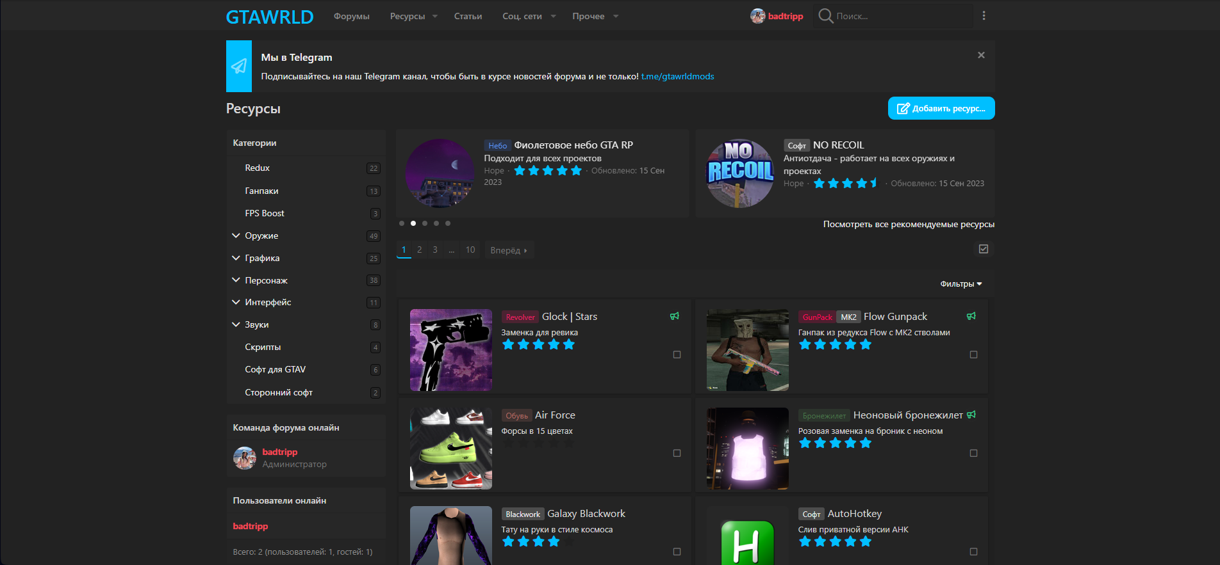This screenshot has width=1220, height=565.
Task: Expand the Оружие category chevron
Action: point(236,235)
